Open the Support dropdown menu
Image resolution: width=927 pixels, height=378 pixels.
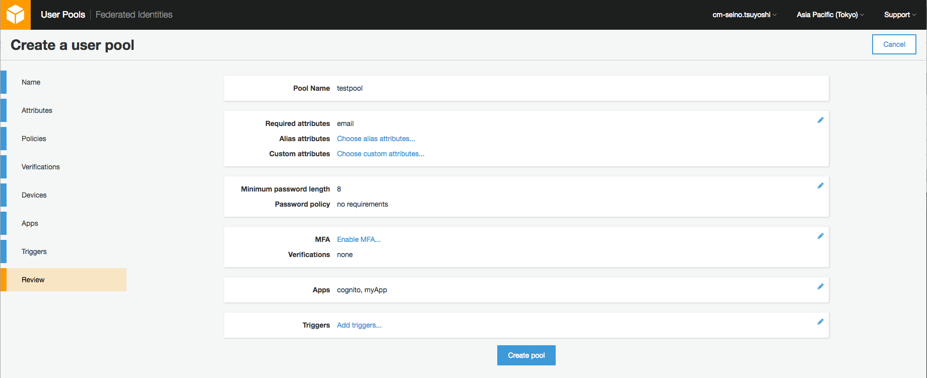coord(899,15)
